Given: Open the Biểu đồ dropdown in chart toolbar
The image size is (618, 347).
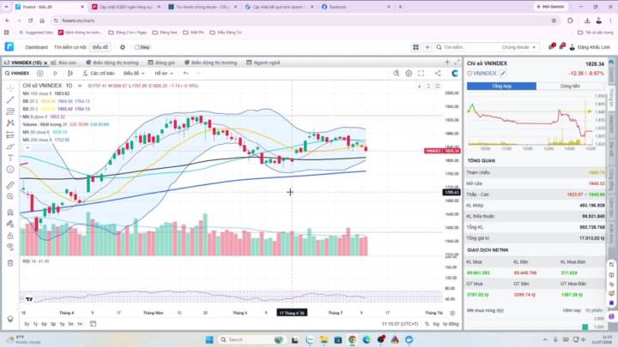Looking at the screenshot, I should pyautogui.click(x=134, y=73).
